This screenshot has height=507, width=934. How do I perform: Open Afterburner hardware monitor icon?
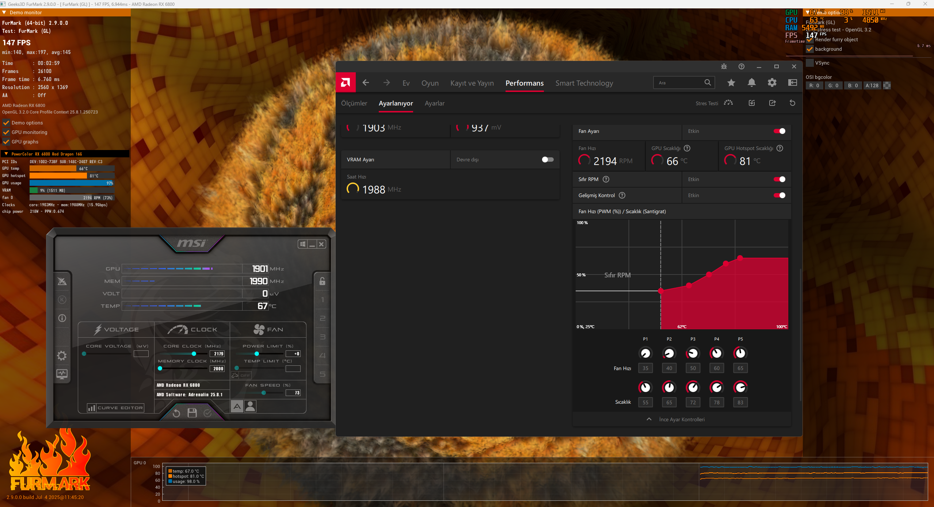[x=62, y=374]
